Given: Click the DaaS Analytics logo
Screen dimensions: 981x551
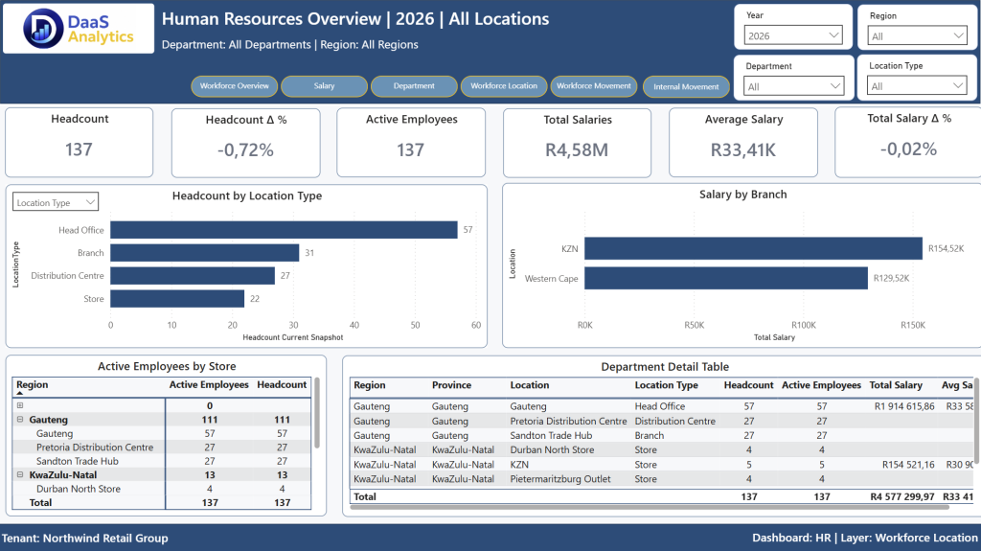Looking at the screenshot, I should 79,29.
